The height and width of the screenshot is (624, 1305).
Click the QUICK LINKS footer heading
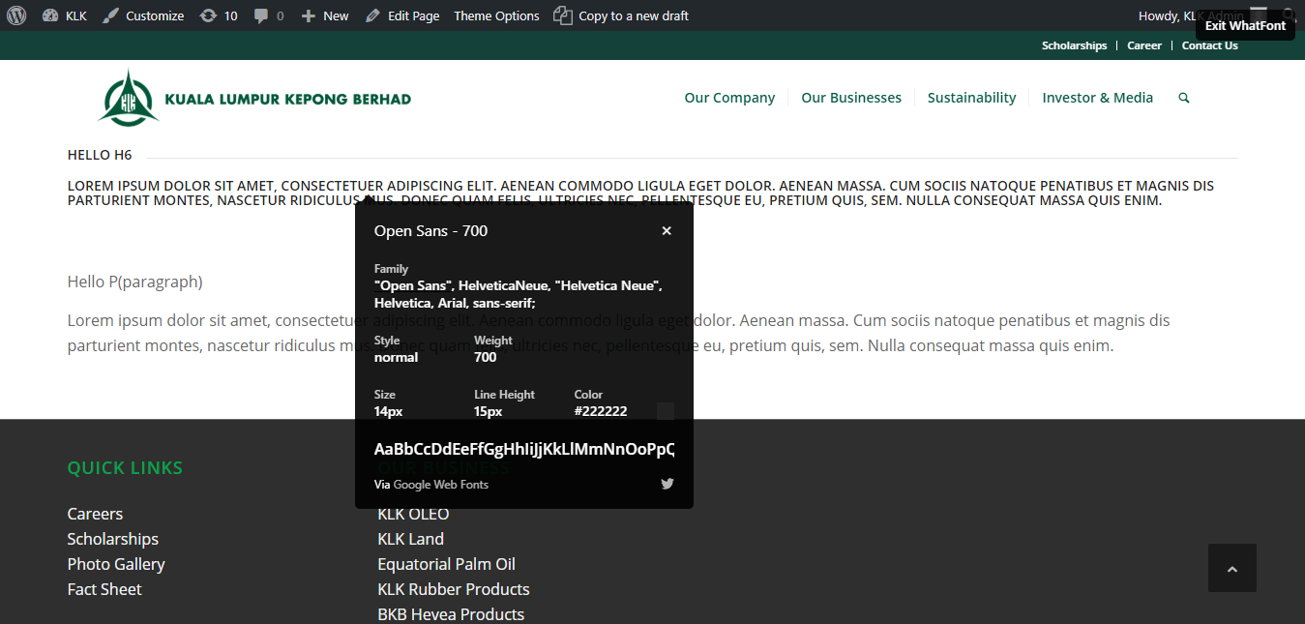(125, 468)
